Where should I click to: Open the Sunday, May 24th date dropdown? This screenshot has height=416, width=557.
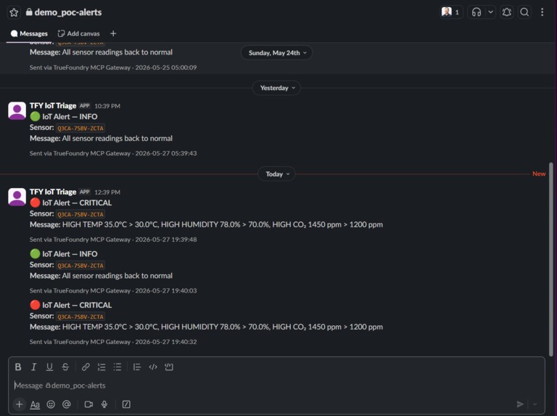[x=277, y=53]
